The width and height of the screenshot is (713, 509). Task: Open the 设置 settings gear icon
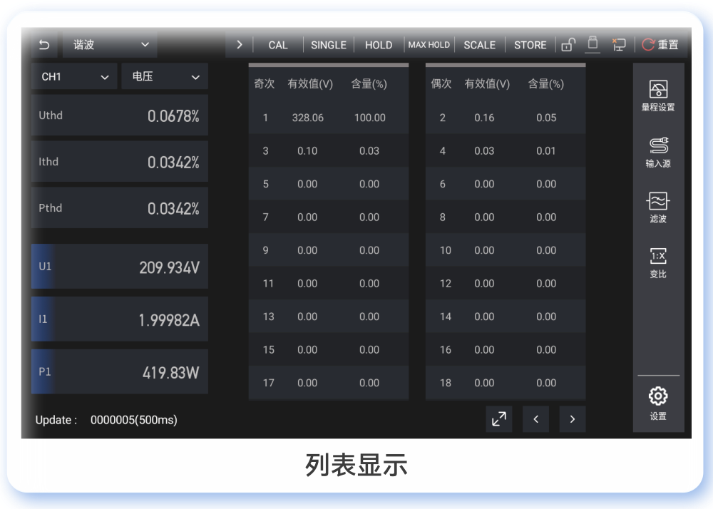pos(657,398)
